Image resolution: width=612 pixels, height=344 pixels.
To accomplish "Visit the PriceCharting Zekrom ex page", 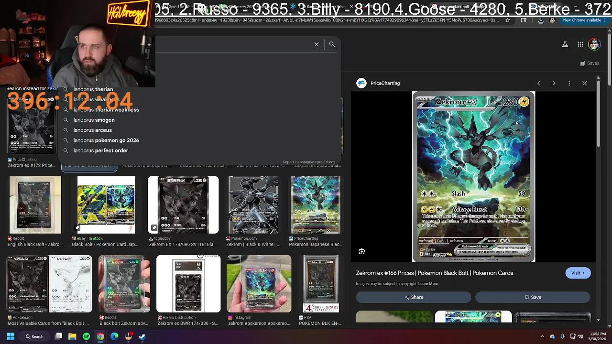I will click(578, 273).
